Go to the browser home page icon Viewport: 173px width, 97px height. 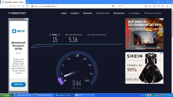(x=14, y=6)
